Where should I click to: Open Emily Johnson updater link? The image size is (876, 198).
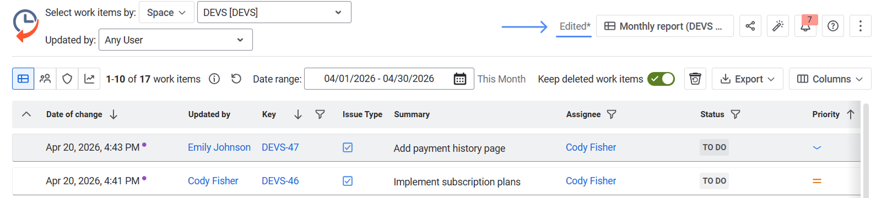pos(219,147)
